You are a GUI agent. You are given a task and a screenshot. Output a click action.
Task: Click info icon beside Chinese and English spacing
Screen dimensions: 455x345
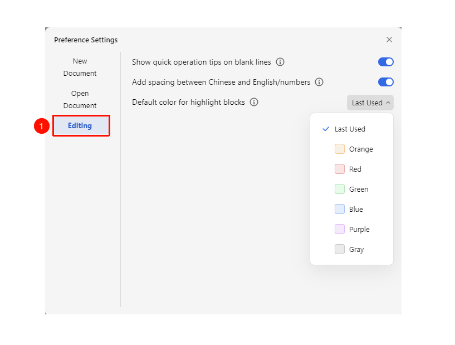[x=319, y=82]
